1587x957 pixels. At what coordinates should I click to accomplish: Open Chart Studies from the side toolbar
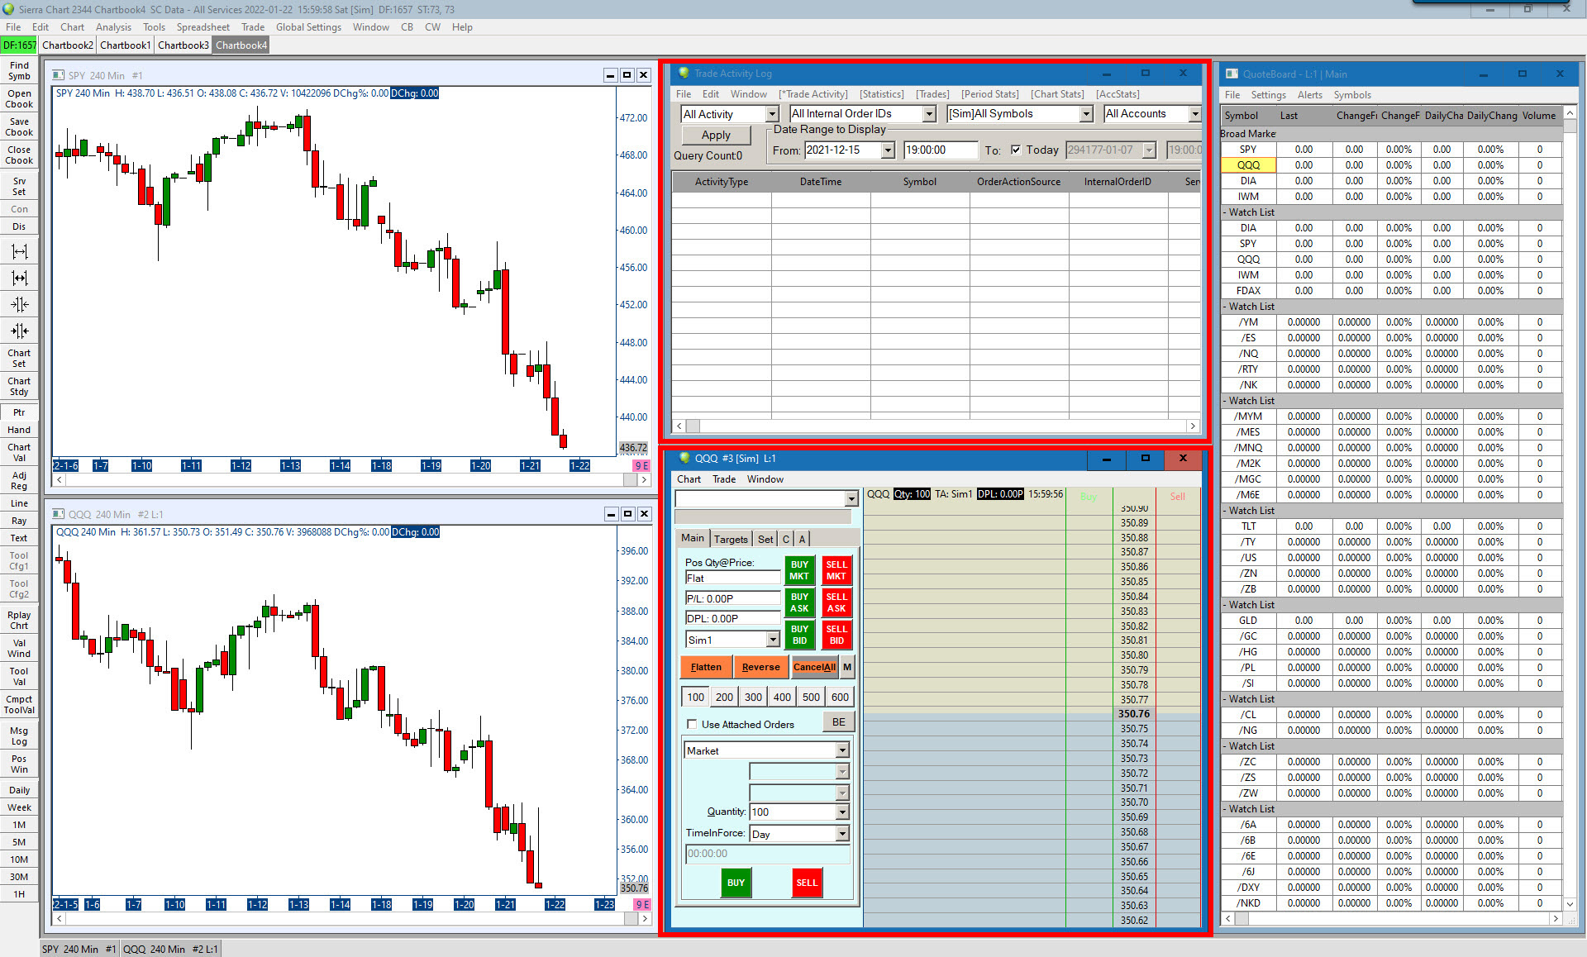19,386
